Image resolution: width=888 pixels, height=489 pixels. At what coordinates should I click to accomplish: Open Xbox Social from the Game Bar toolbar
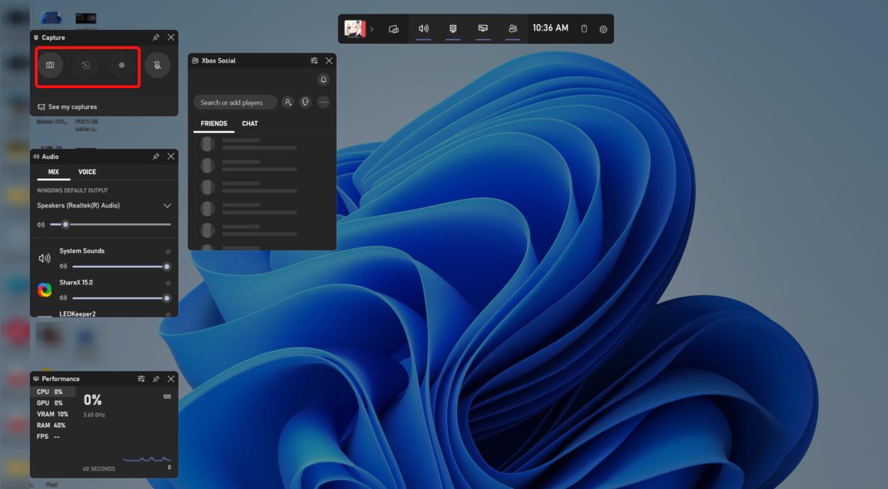(513, 29)
